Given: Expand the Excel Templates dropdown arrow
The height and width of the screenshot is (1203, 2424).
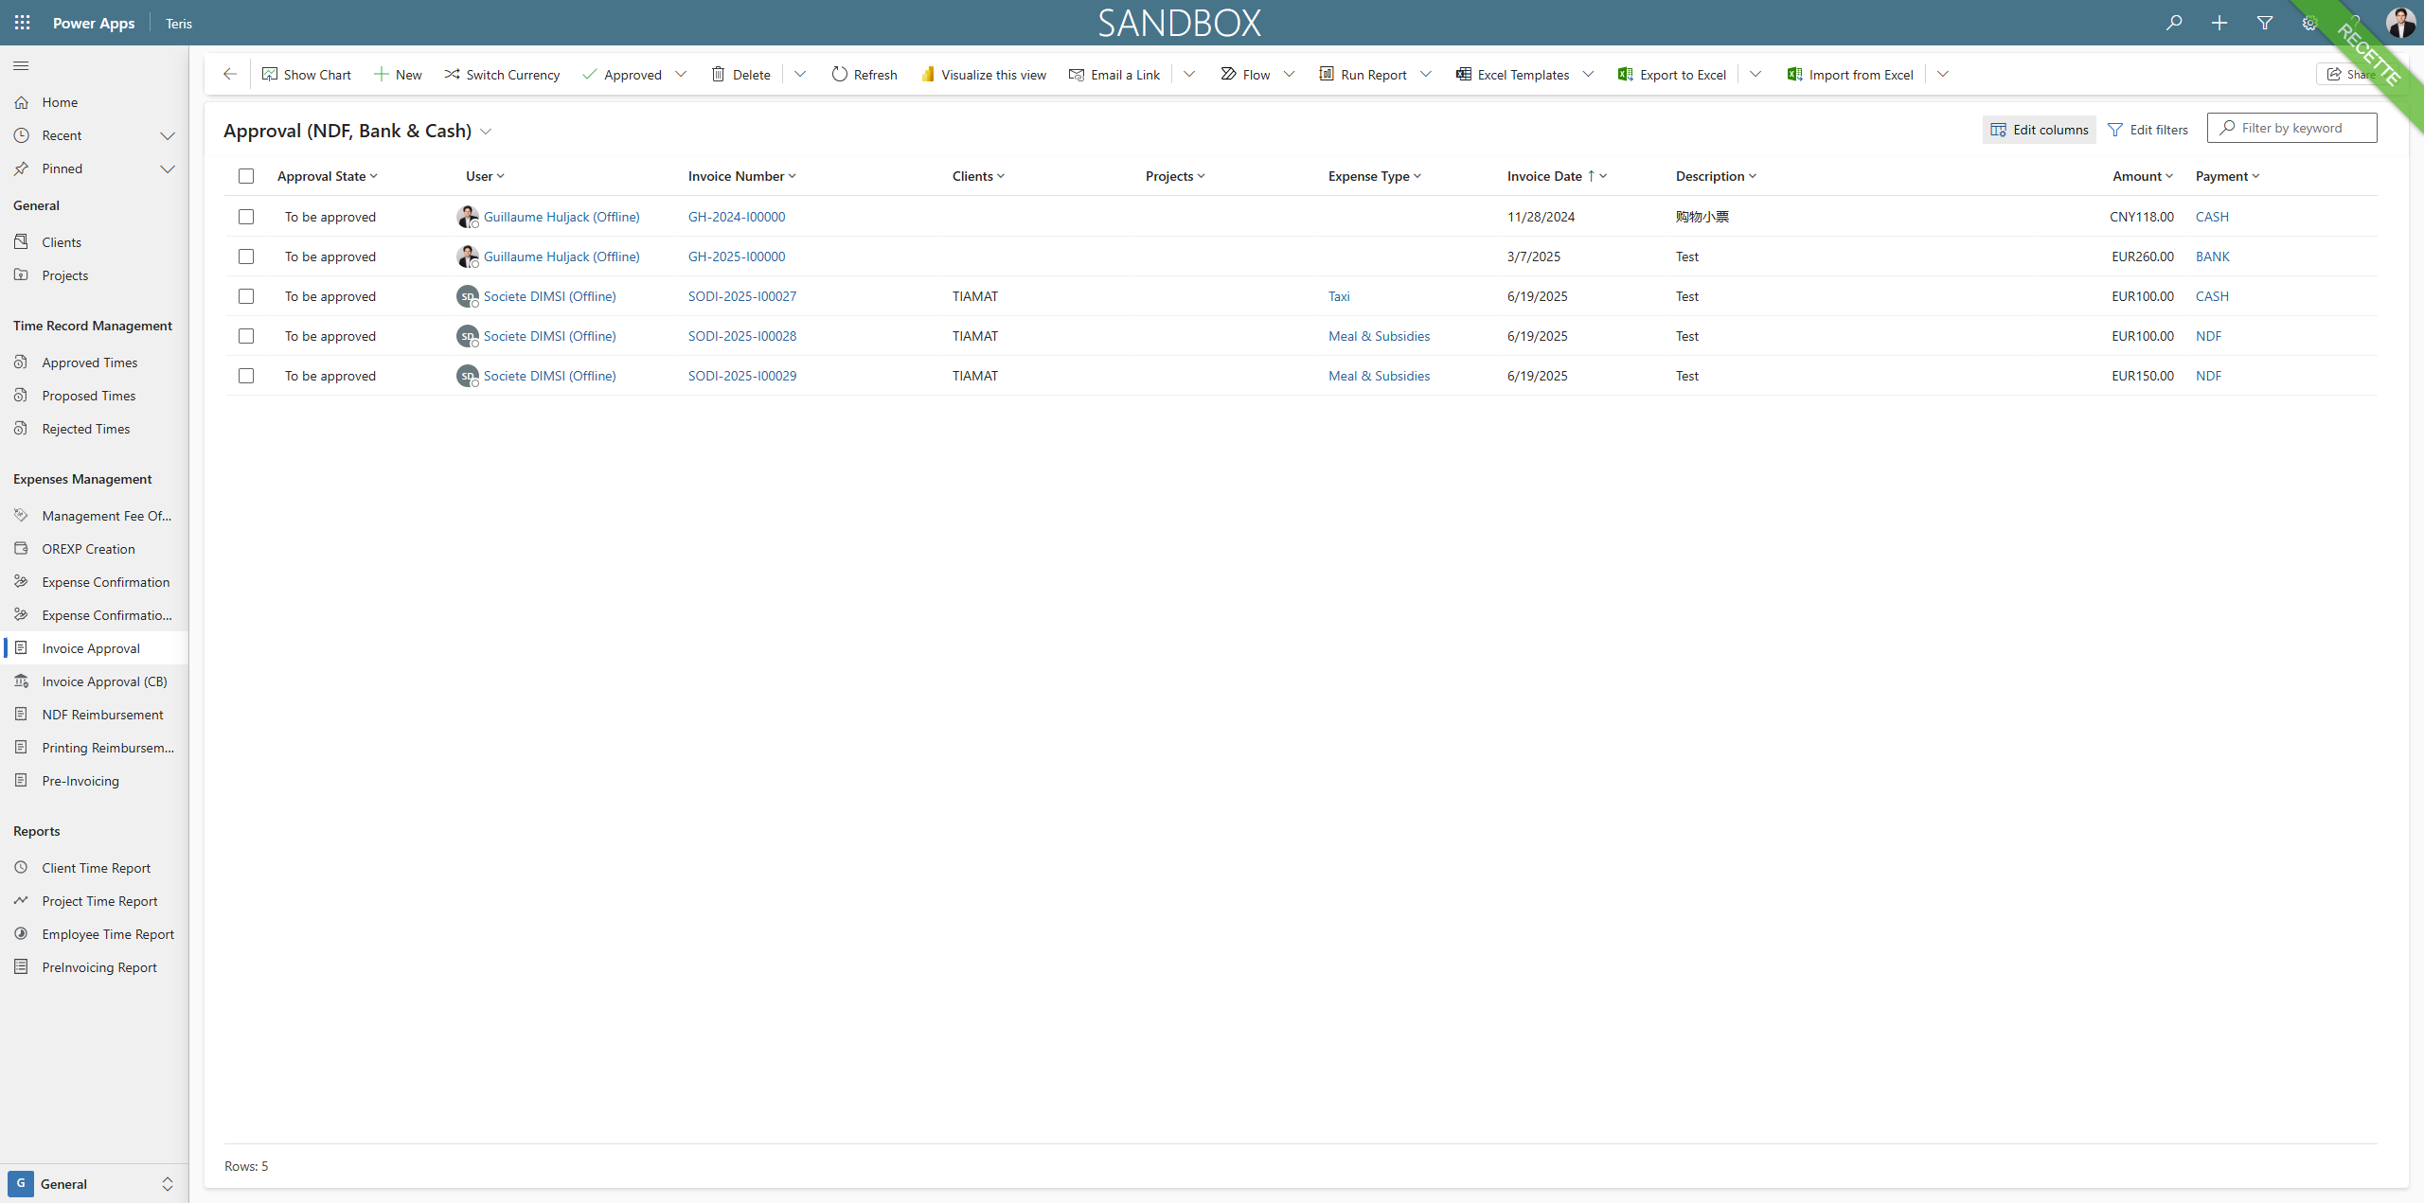Looking at the screenshot, I should coord(1588,75).
